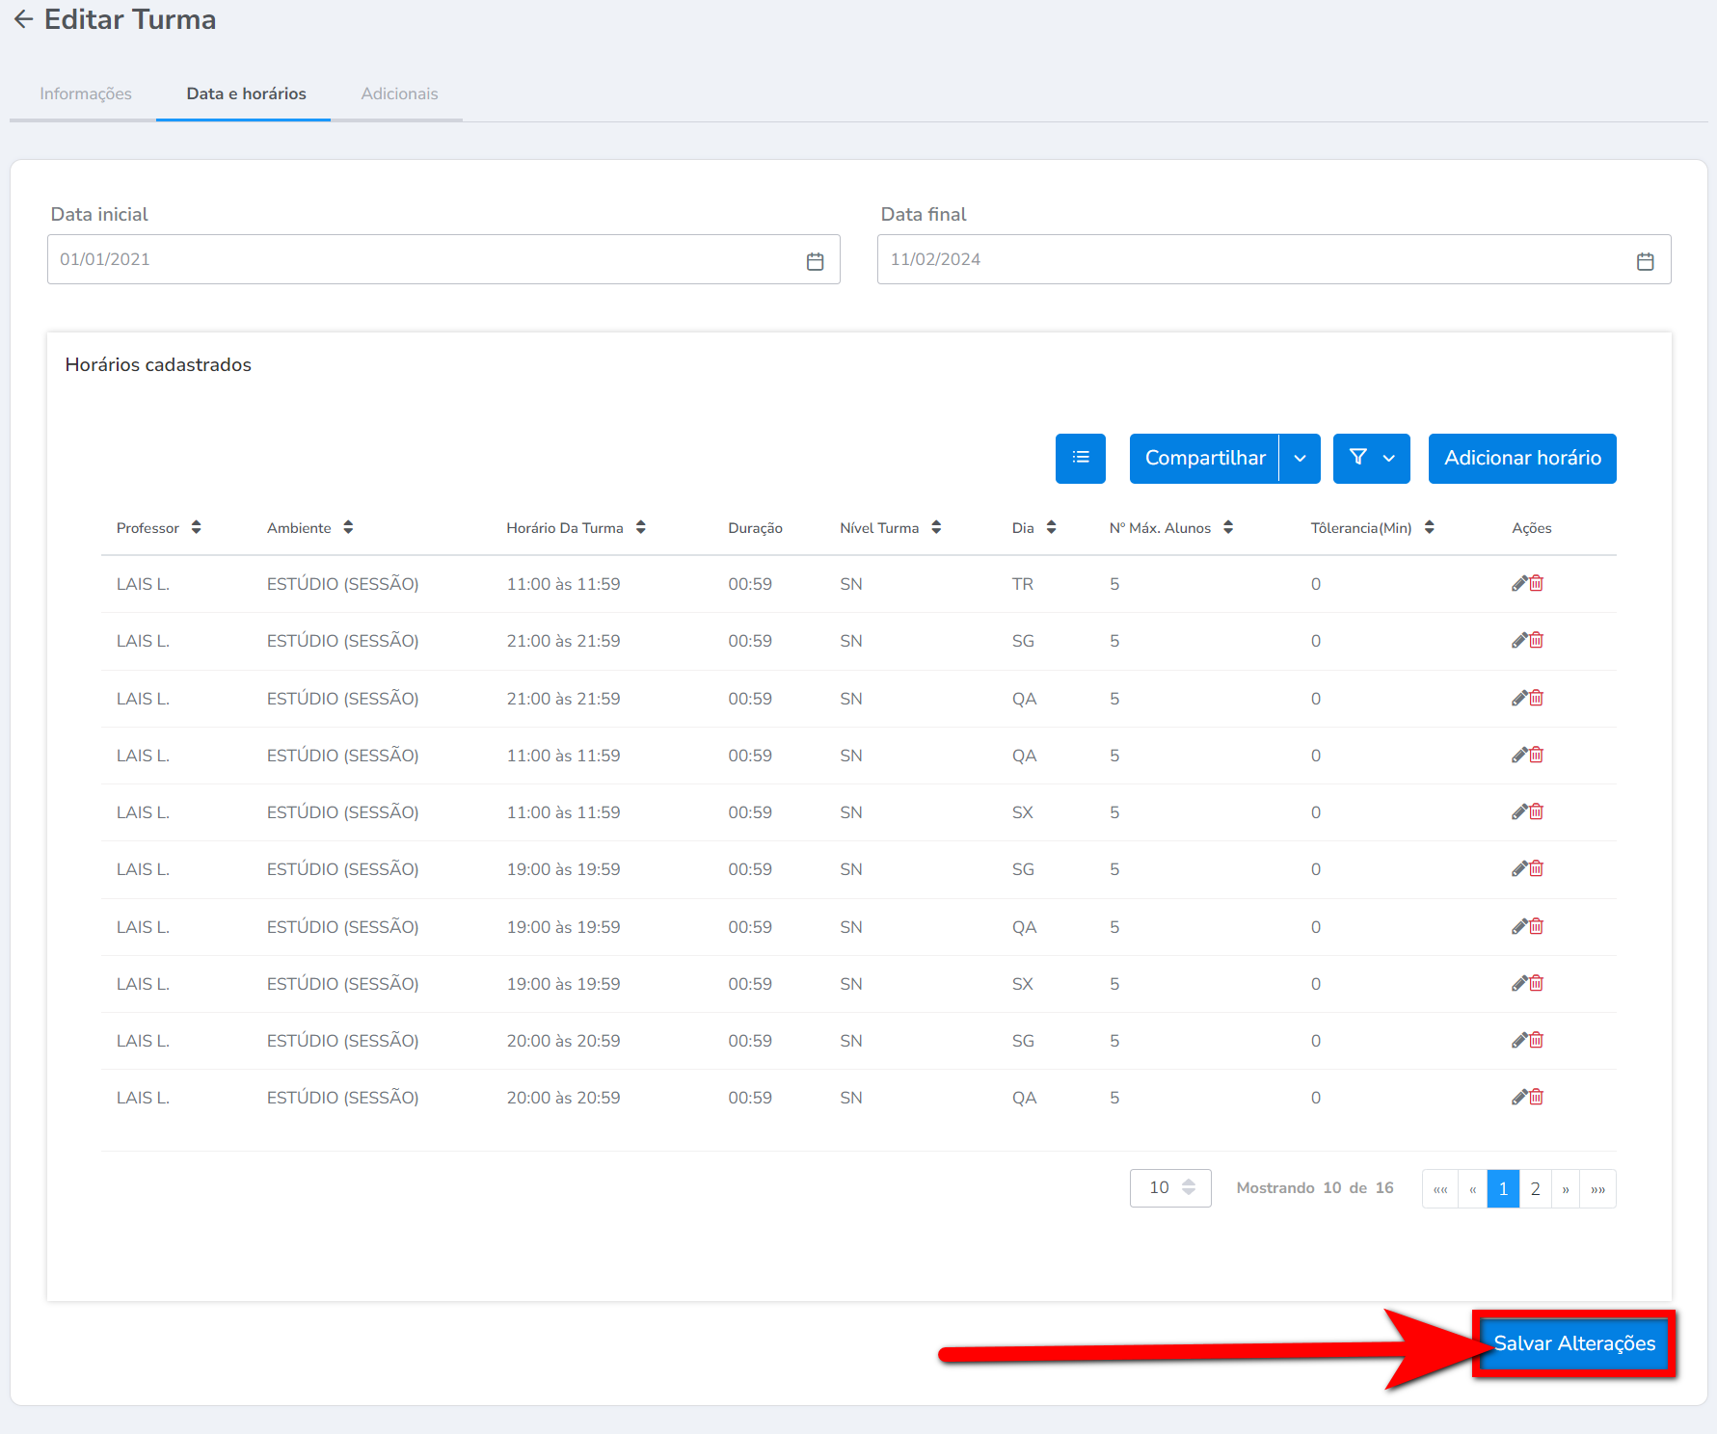Viewport: 1717px width, 1434px height.
Task: Open the Data inicial calendar picker icon
Action: point(815,261)
